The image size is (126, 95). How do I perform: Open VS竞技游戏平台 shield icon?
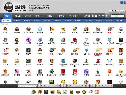coord(109,40)
